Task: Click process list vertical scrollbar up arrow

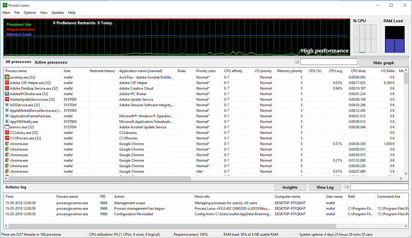Action: (x=406, y=70)
